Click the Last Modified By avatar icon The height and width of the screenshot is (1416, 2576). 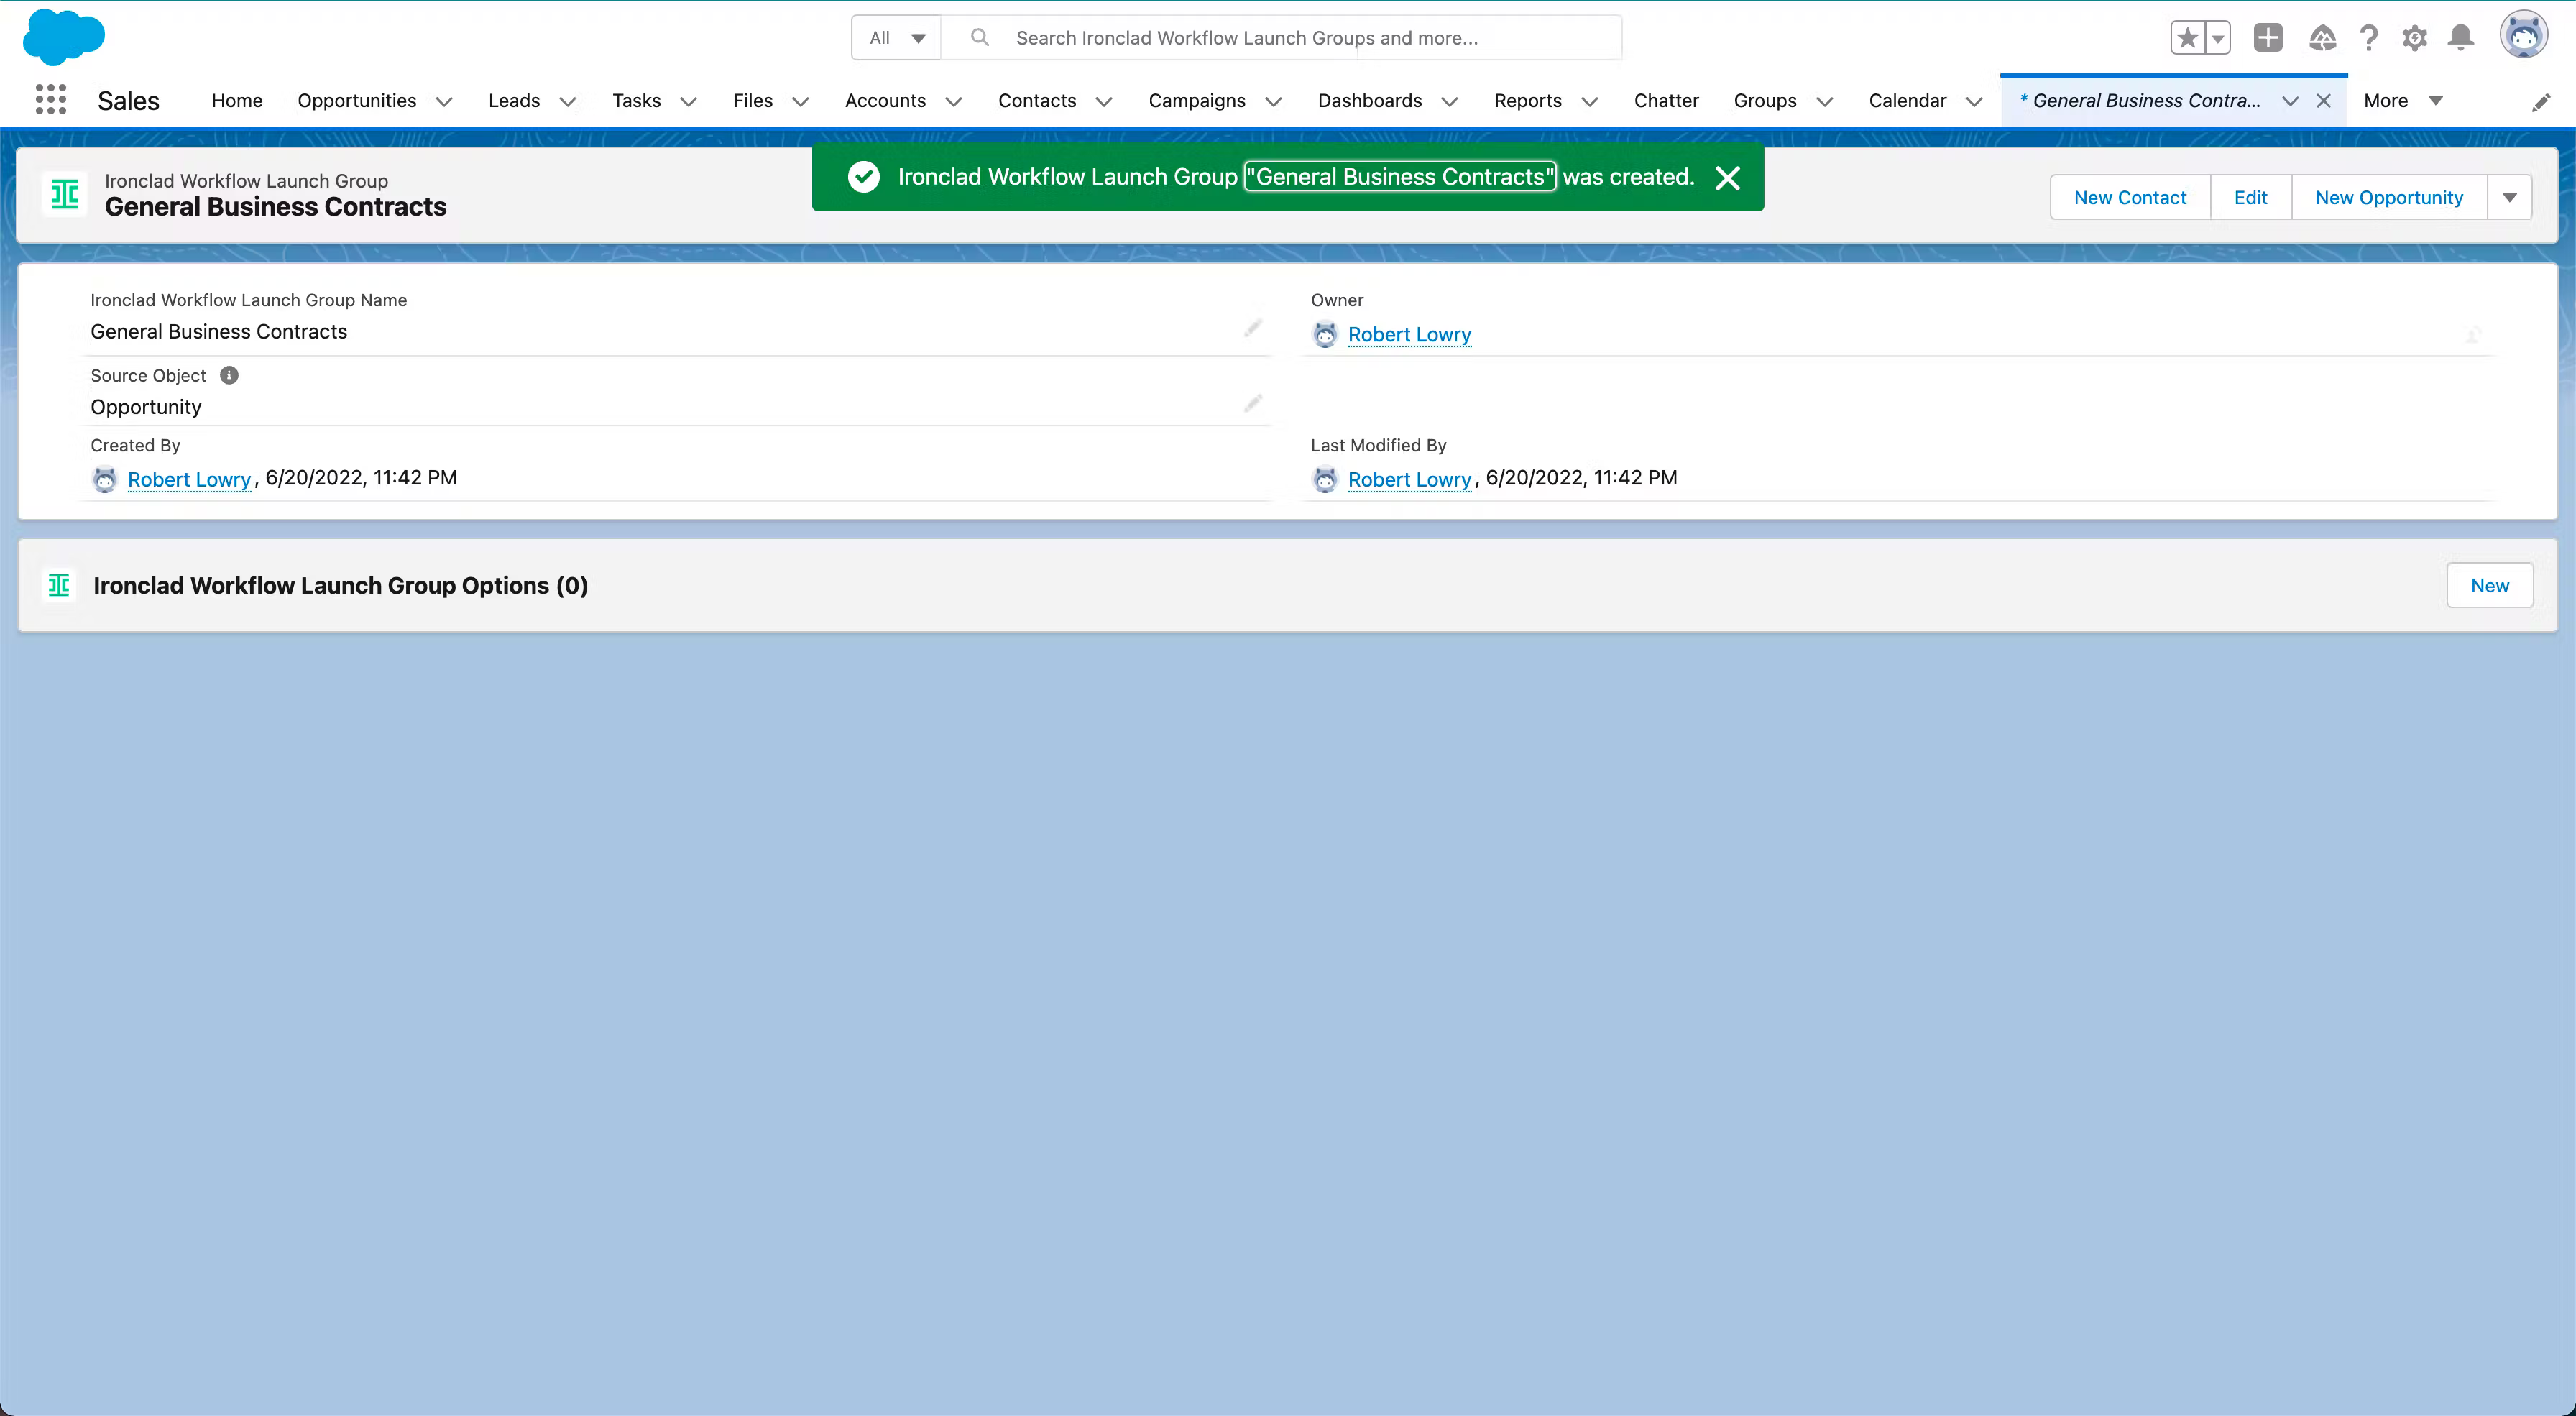tap(1325, 479)
